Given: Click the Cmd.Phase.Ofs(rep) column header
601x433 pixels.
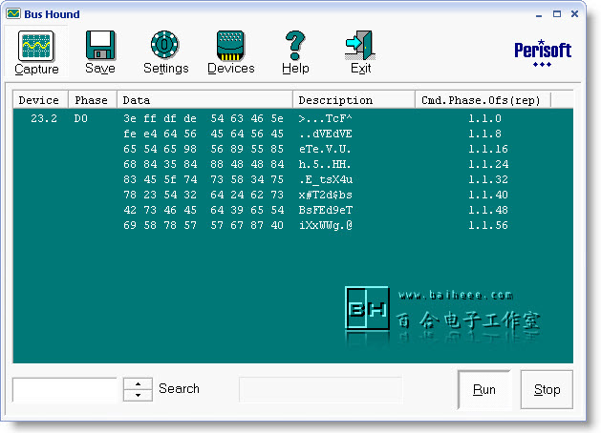Looking at the screenshot, I should tap(483, 100).
